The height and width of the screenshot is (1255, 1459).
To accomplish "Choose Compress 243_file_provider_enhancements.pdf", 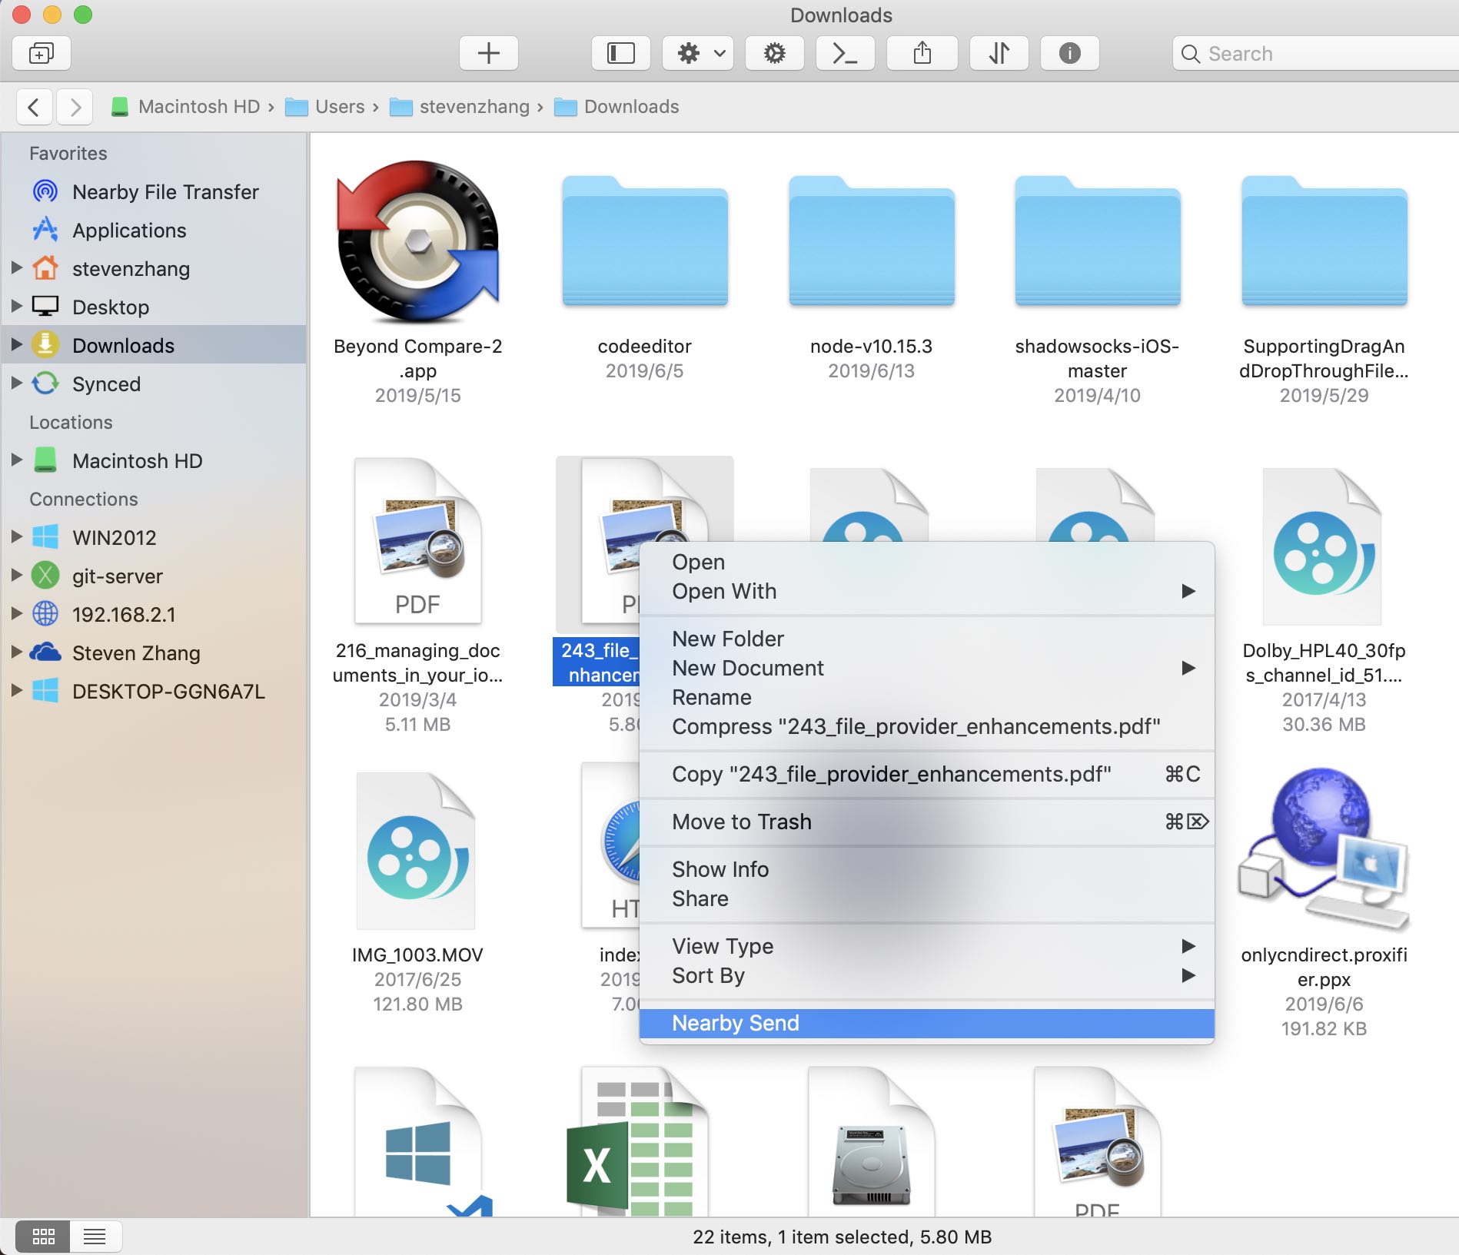I will (927, 726).
